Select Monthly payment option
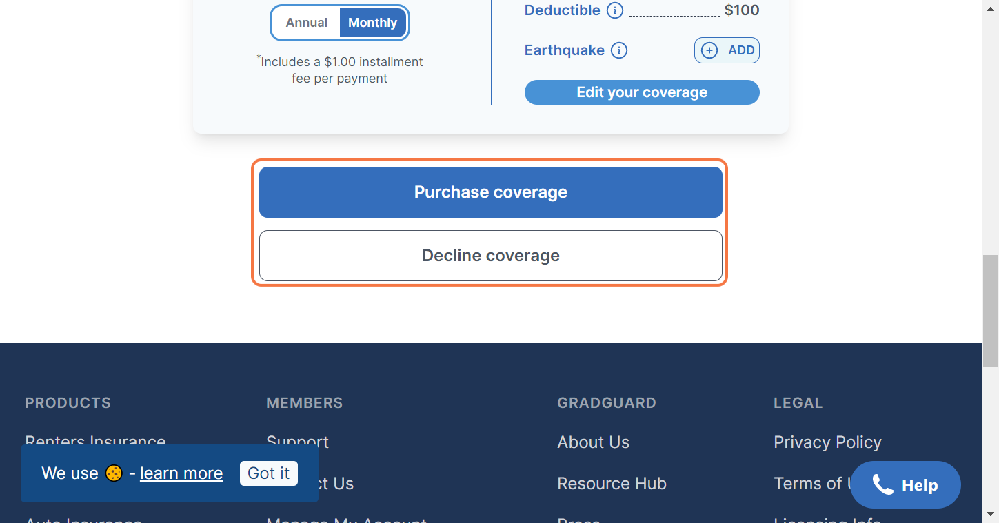Screen dimensions: 999x523 pyautogui.click(x=372, y=23)
